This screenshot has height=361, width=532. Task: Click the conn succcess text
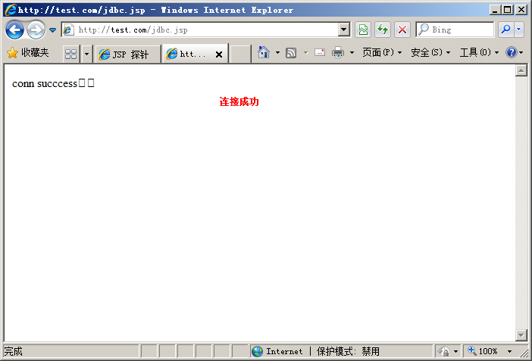click(45, 83)
